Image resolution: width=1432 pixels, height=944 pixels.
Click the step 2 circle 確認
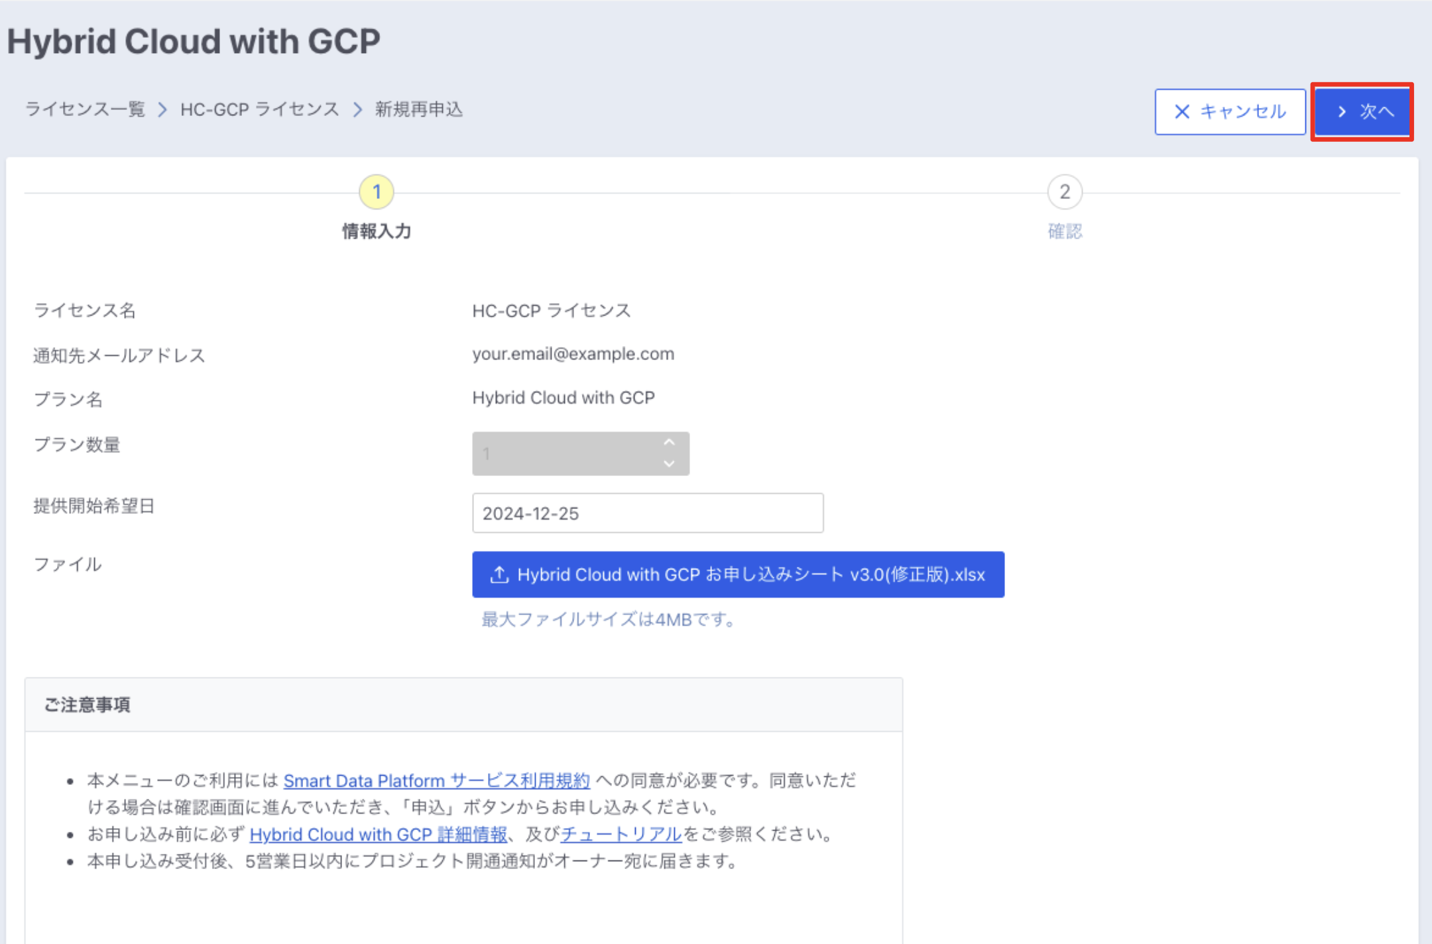1065,192
